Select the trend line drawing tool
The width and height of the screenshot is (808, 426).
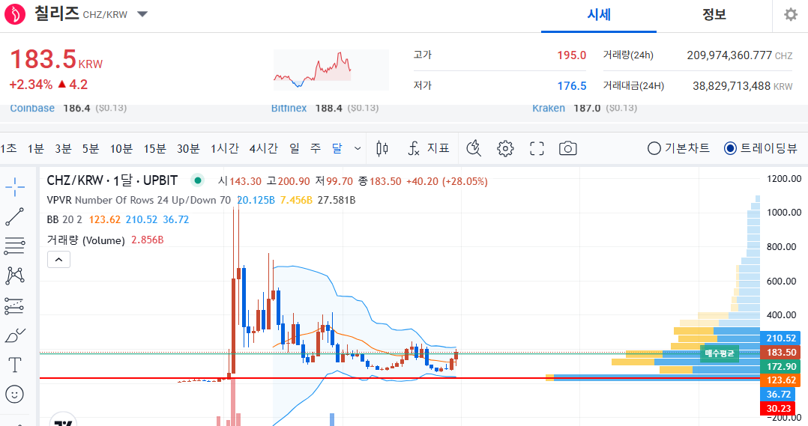click(15, 216)
